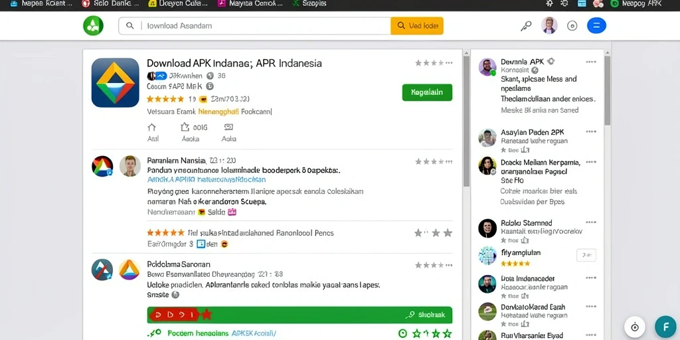
Task: Click the yellow search button in the header
Action: [x=417, y=26]
